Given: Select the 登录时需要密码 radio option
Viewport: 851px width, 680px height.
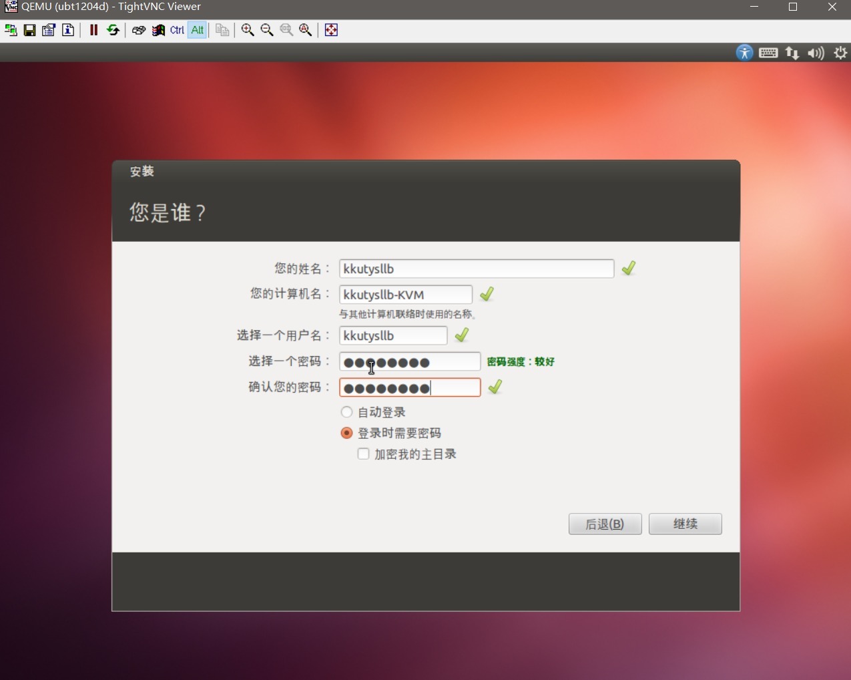Looking at the screenshot, I should click(x=346, y=433).
